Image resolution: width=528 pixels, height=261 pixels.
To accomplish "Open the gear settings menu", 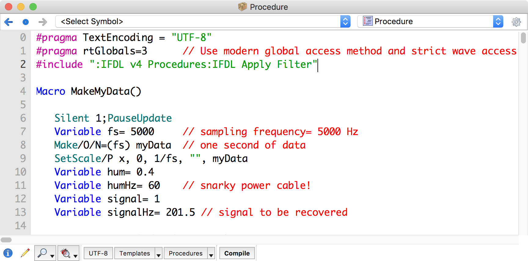I will 516,22.
